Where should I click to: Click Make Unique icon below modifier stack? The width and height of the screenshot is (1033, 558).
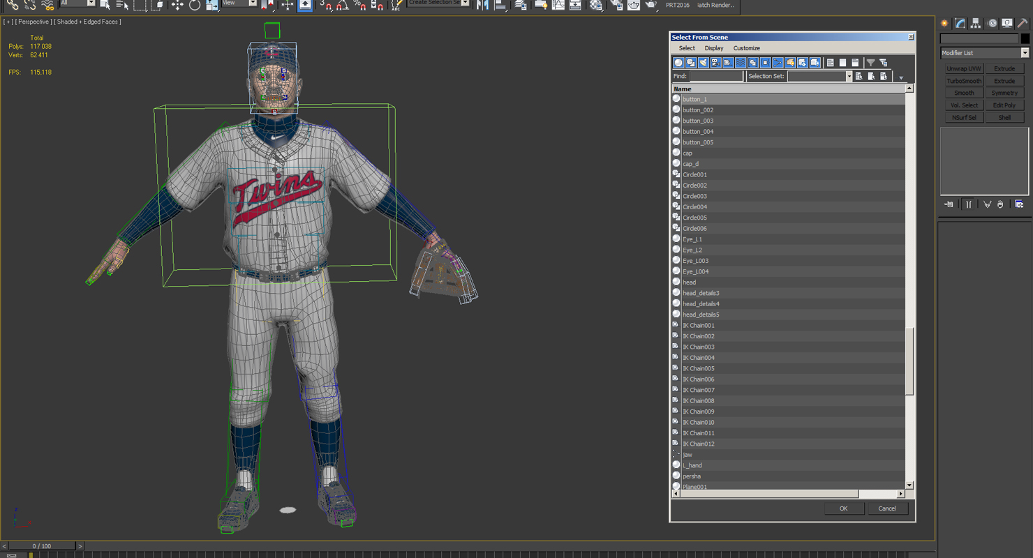coord(987,204)
